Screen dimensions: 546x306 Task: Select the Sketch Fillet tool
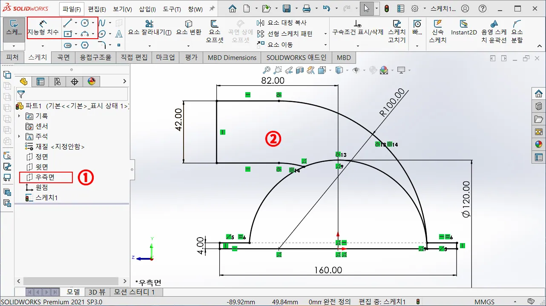(x=102, y=45)
